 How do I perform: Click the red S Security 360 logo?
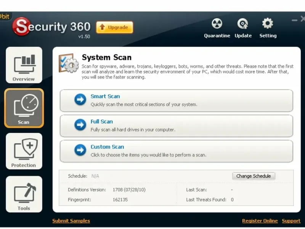21,26
